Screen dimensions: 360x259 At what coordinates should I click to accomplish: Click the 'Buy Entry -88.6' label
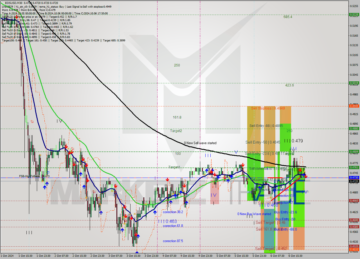pyautogui.click(x=286, y=229)
